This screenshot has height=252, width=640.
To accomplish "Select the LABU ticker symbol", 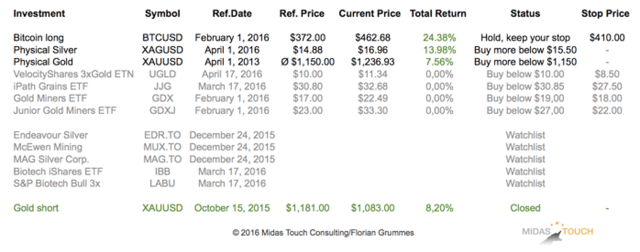I will point(162,183).
